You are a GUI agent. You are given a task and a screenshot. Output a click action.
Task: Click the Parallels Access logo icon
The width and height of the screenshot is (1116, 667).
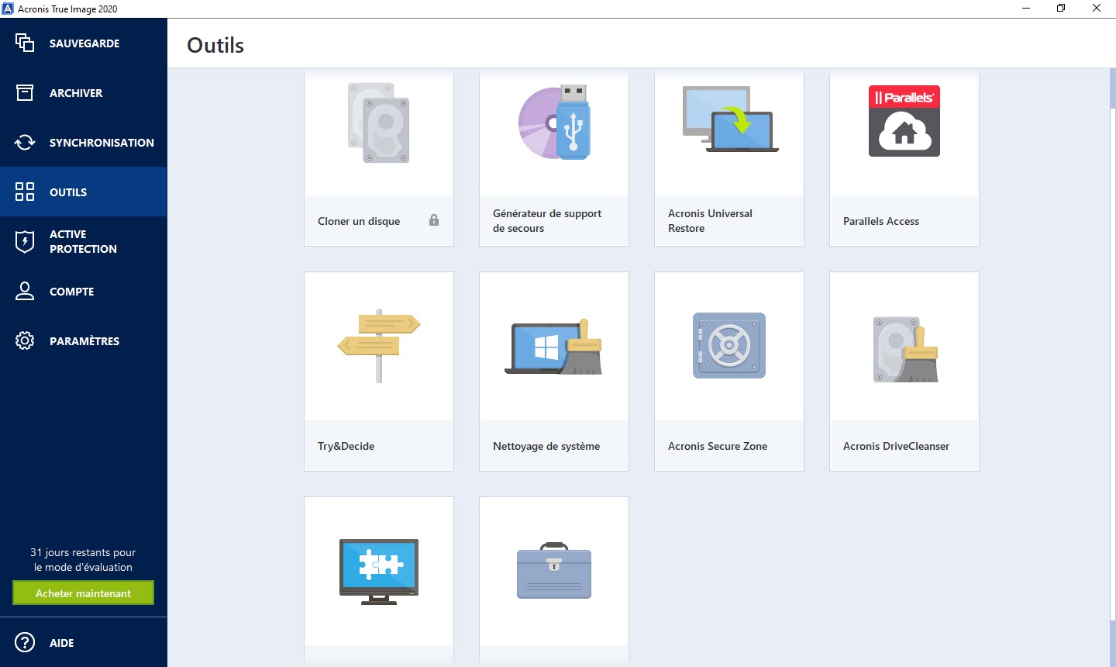pos(904,121)
